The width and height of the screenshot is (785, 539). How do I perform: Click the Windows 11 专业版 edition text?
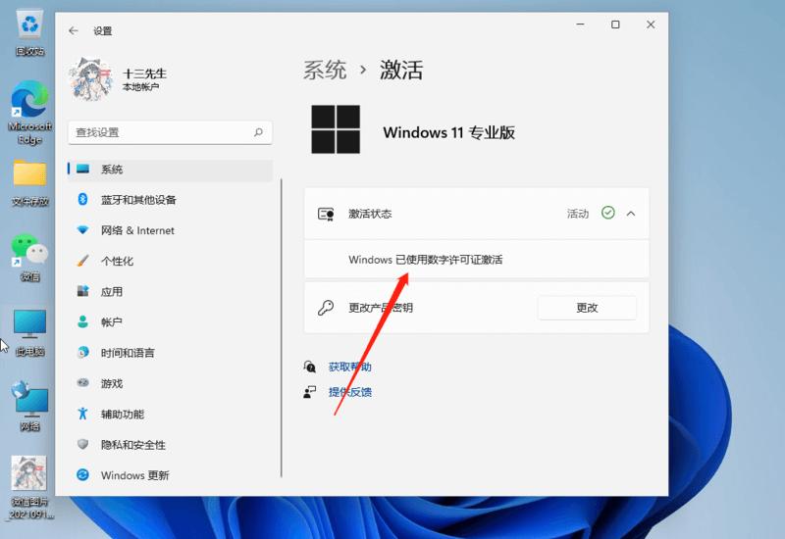coord(449,132)
